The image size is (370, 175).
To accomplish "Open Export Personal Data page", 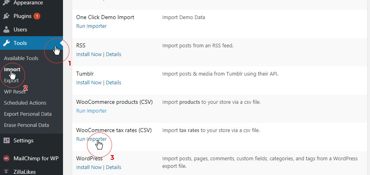I will click(28, 114).
